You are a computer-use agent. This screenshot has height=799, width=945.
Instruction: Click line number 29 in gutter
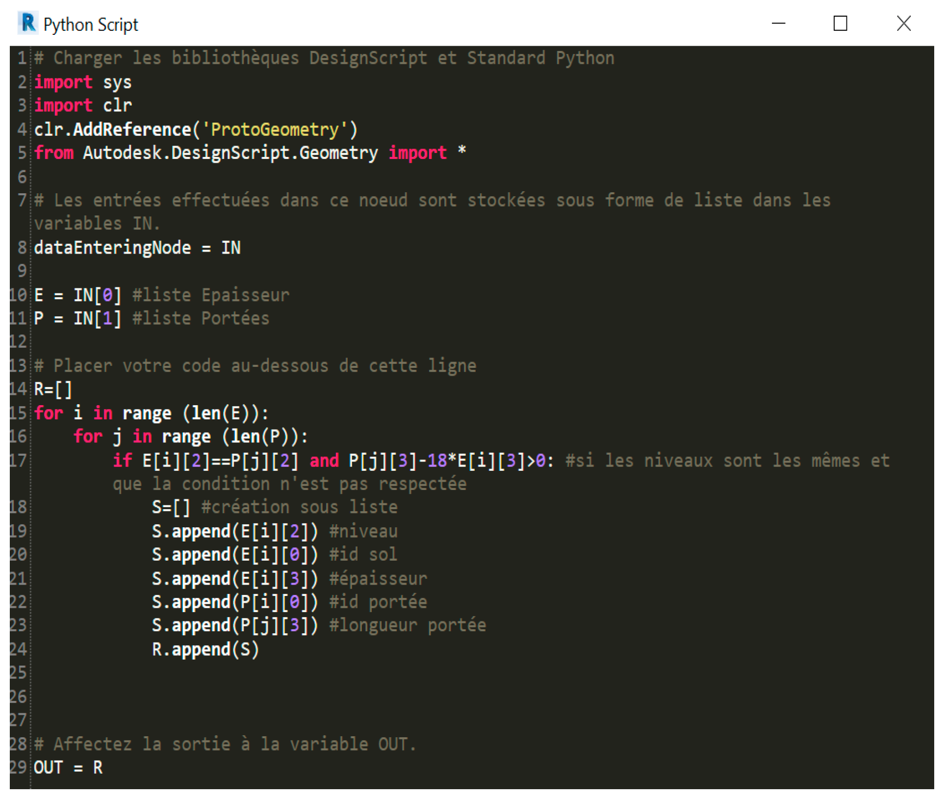tap(18, 768)
